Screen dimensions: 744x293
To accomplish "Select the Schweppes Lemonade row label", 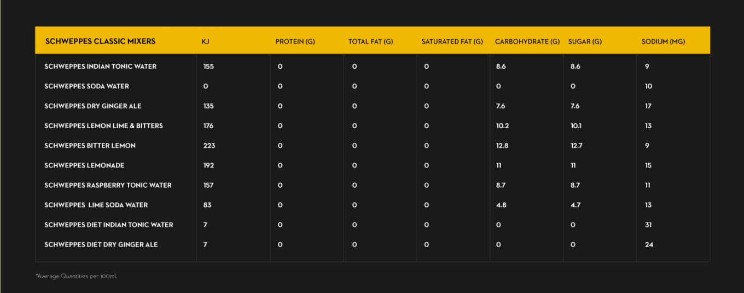I will (x=84, y=165).
